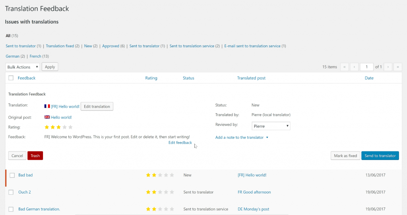This screenshot has width=407, height=215.
Task: Click the Edit translation button
Action: tap(97, 107)
